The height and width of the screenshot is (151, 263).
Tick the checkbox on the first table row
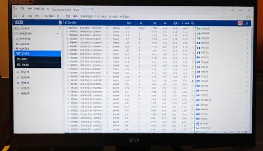point(67,28)
